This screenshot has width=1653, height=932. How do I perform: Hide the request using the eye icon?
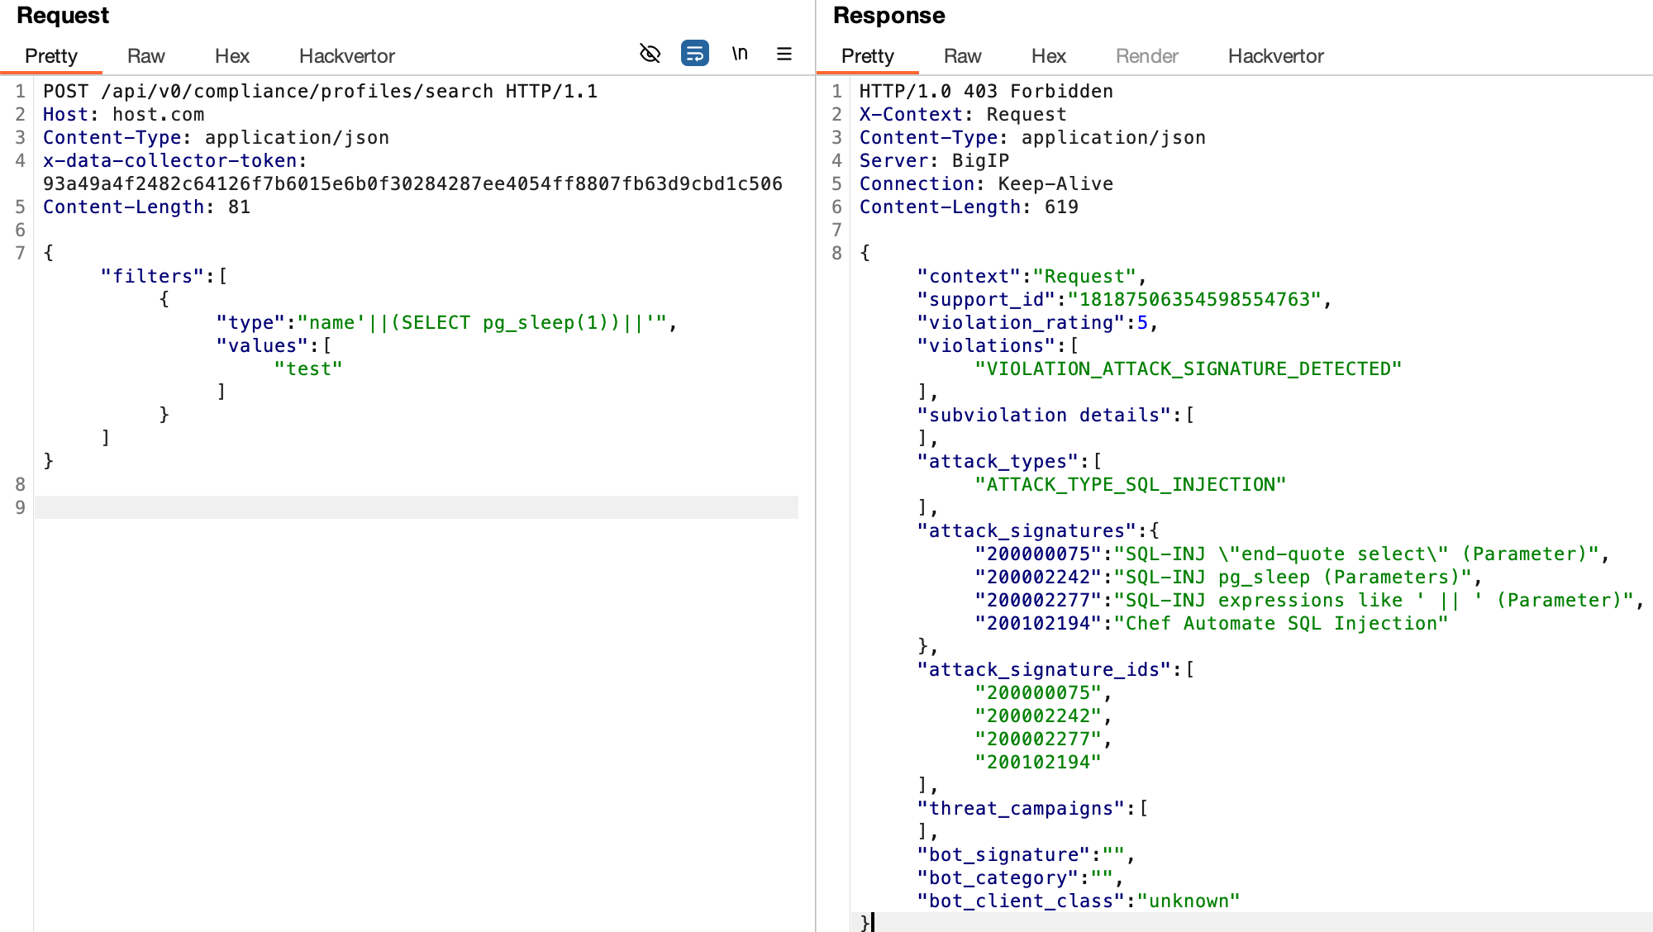pyautogui.click(x=650, y=53)
